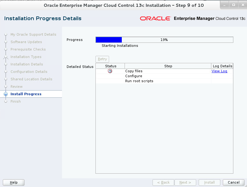Select the My Oracle Support Details step

point(33,34)
